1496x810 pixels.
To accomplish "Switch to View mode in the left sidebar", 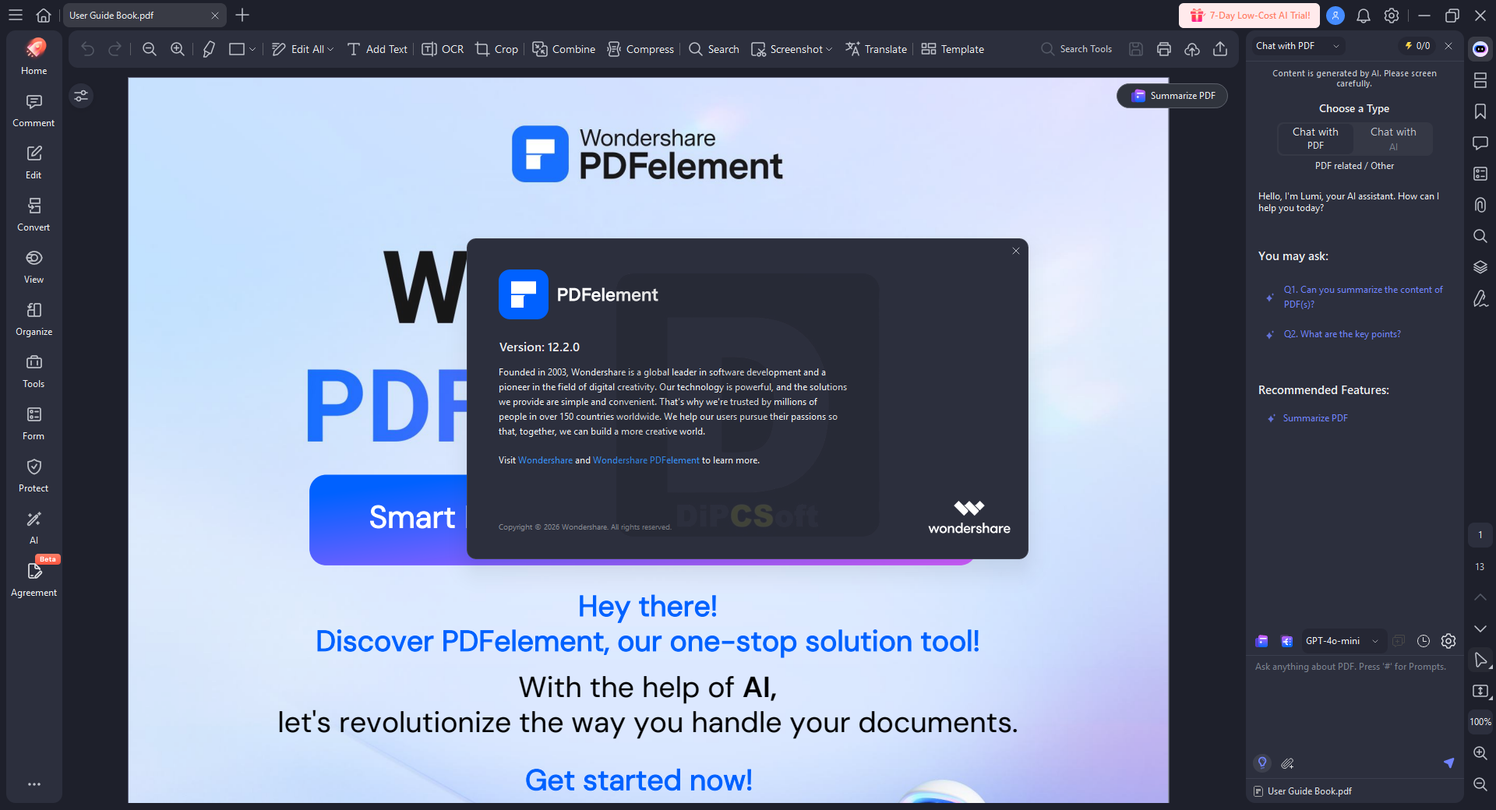I will click(x=34, y=267).
